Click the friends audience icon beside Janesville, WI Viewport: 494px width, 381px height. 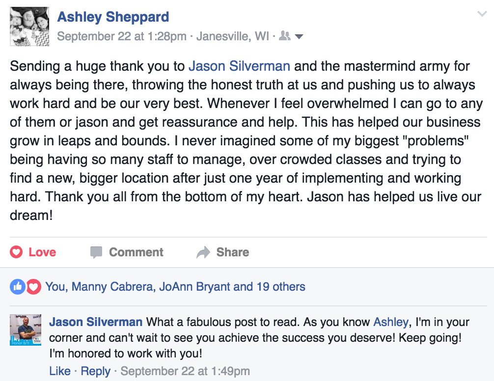pyautogui.click(x=285, y=36)
